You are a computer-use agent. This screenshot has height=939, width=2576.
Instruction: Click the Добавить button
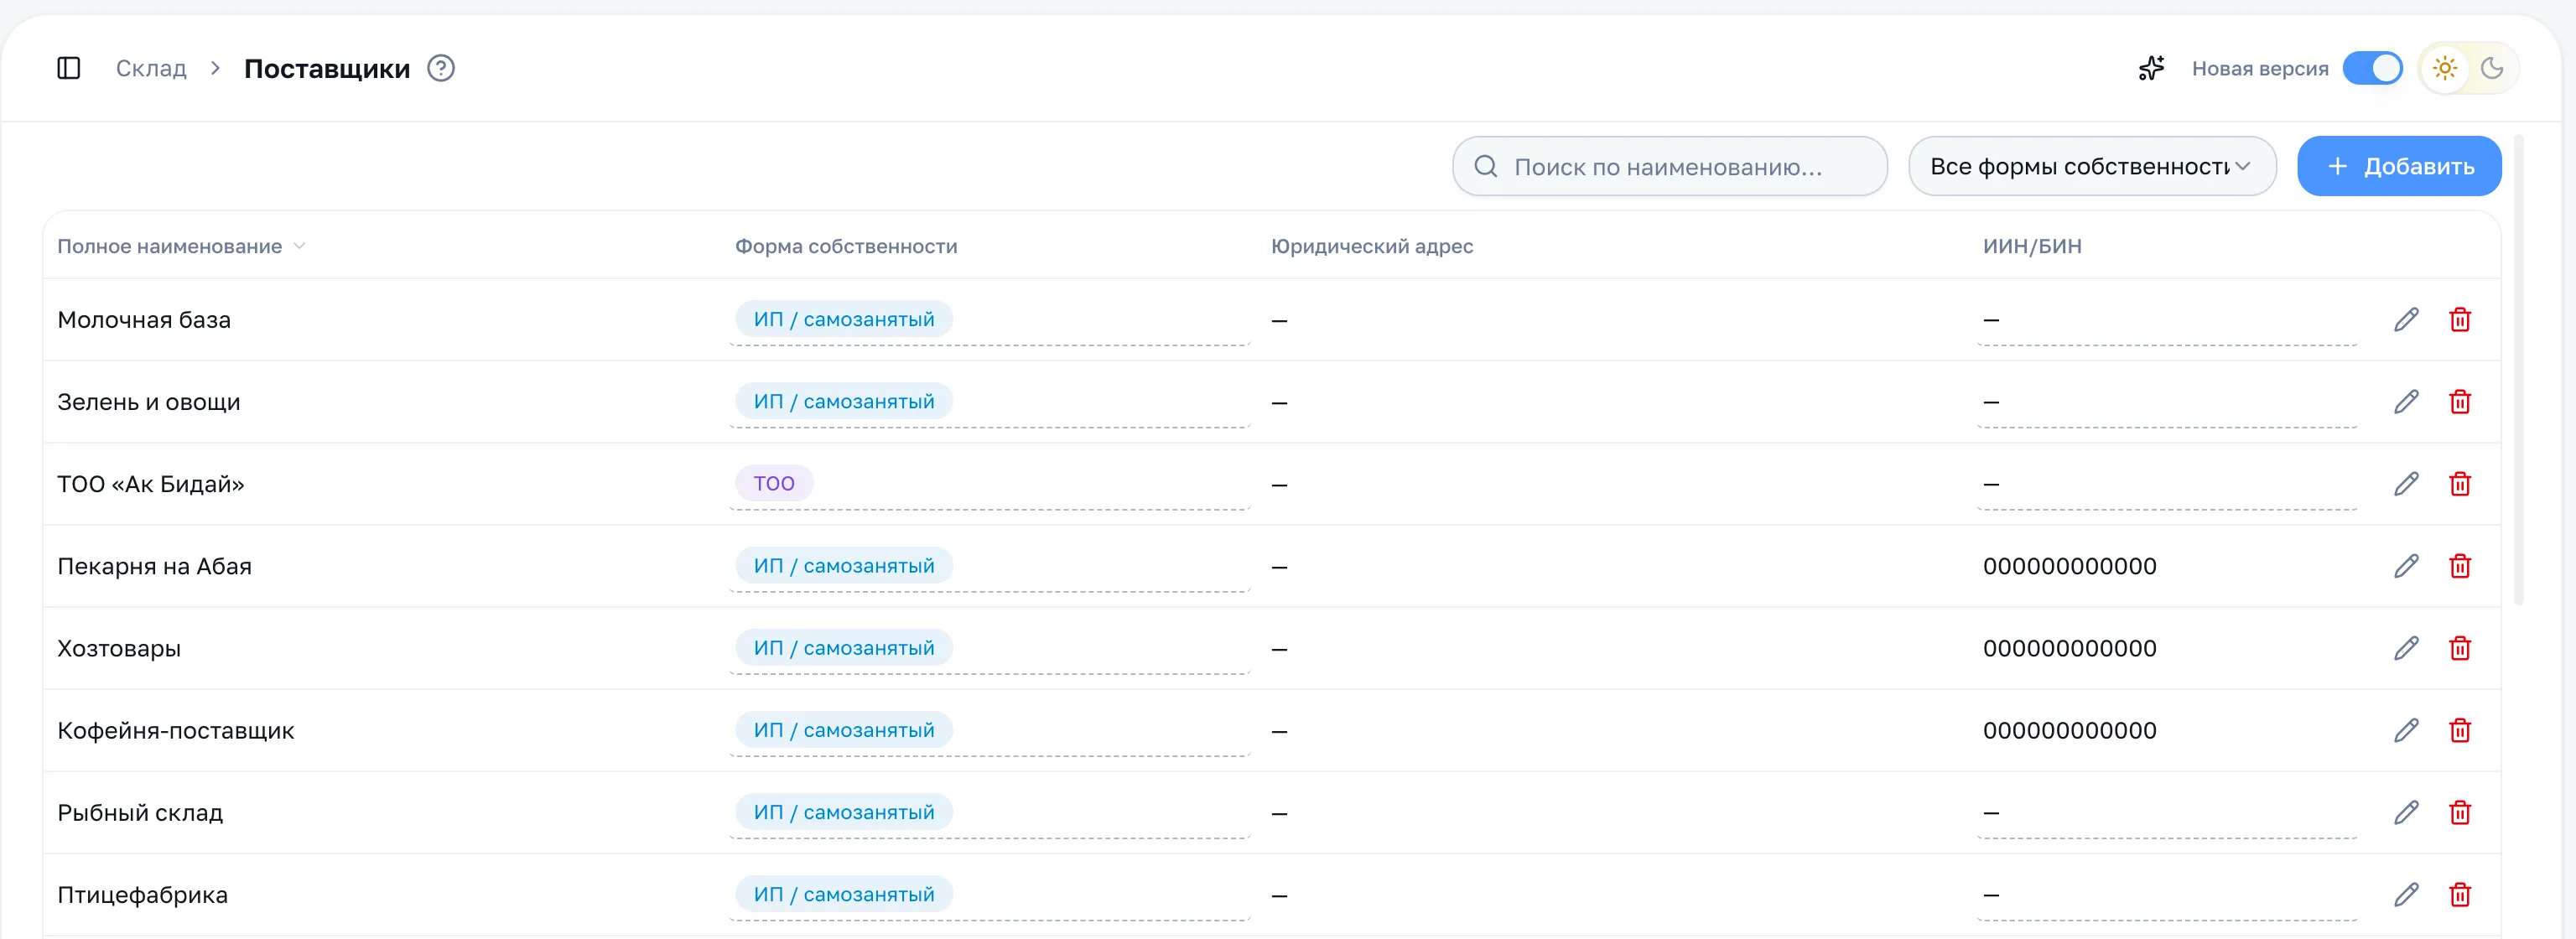point(2399,166)
